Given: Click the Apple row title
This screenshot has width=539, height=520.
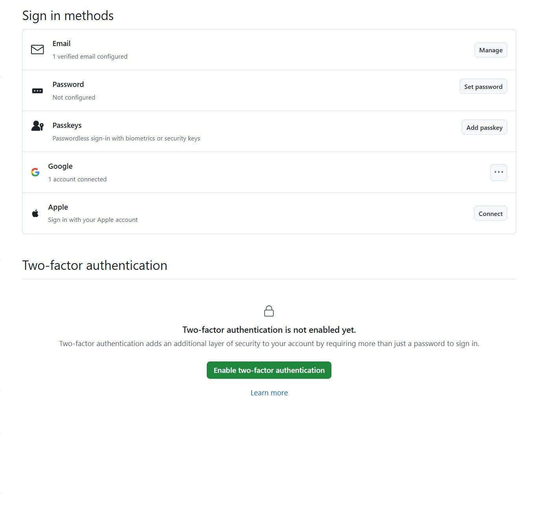Looking at the screenshot, I should (58, 207).
